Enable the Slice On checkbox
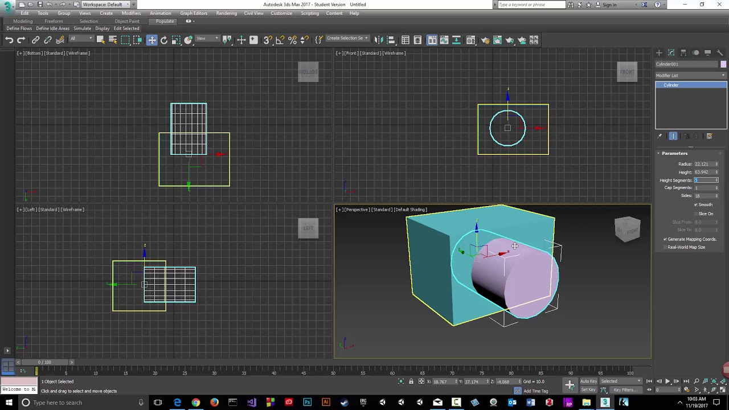Screen dimensions: 729x410 pyautogui.click(x=695, y=214)
